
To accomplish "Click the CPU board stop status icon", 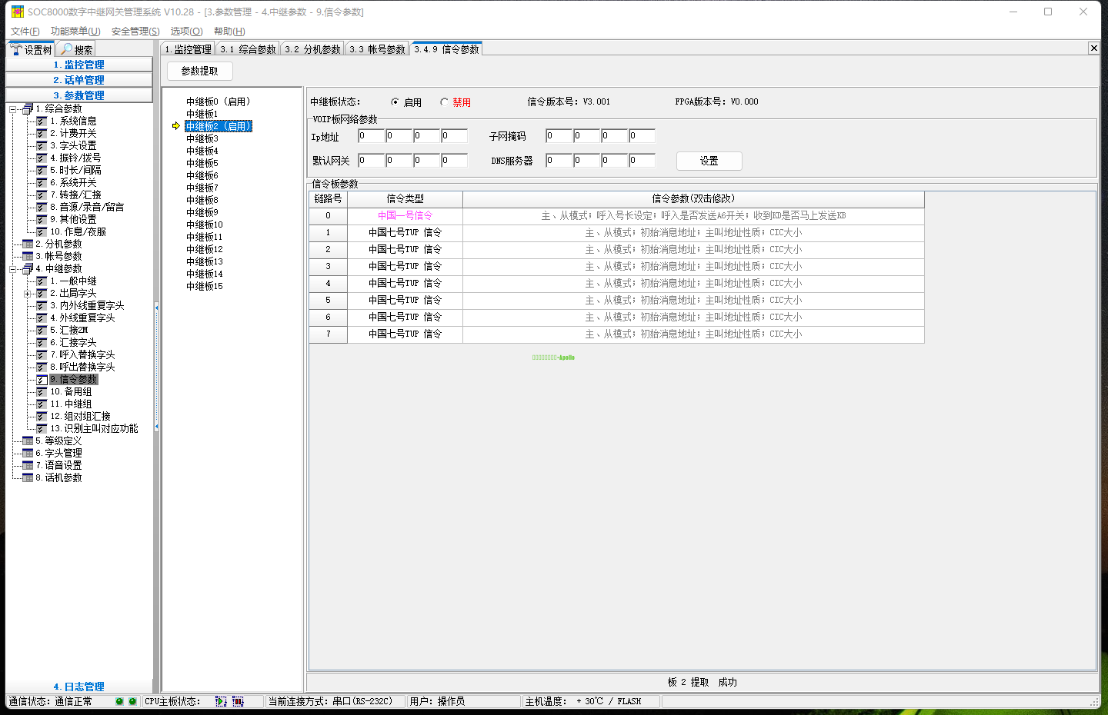I will click(238, 701).
